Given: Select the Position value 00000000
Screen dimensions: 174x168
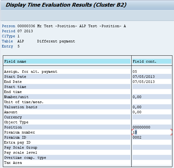Looking at the screenshot, I should (141, 127).
